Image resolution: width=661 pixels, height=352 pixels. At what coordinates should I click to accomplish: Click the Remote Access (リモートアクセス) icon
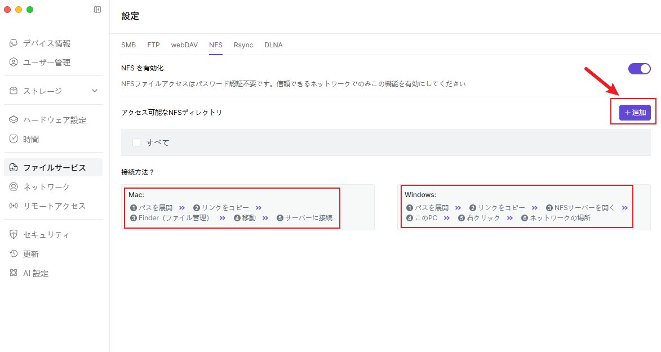click(14, 206)
